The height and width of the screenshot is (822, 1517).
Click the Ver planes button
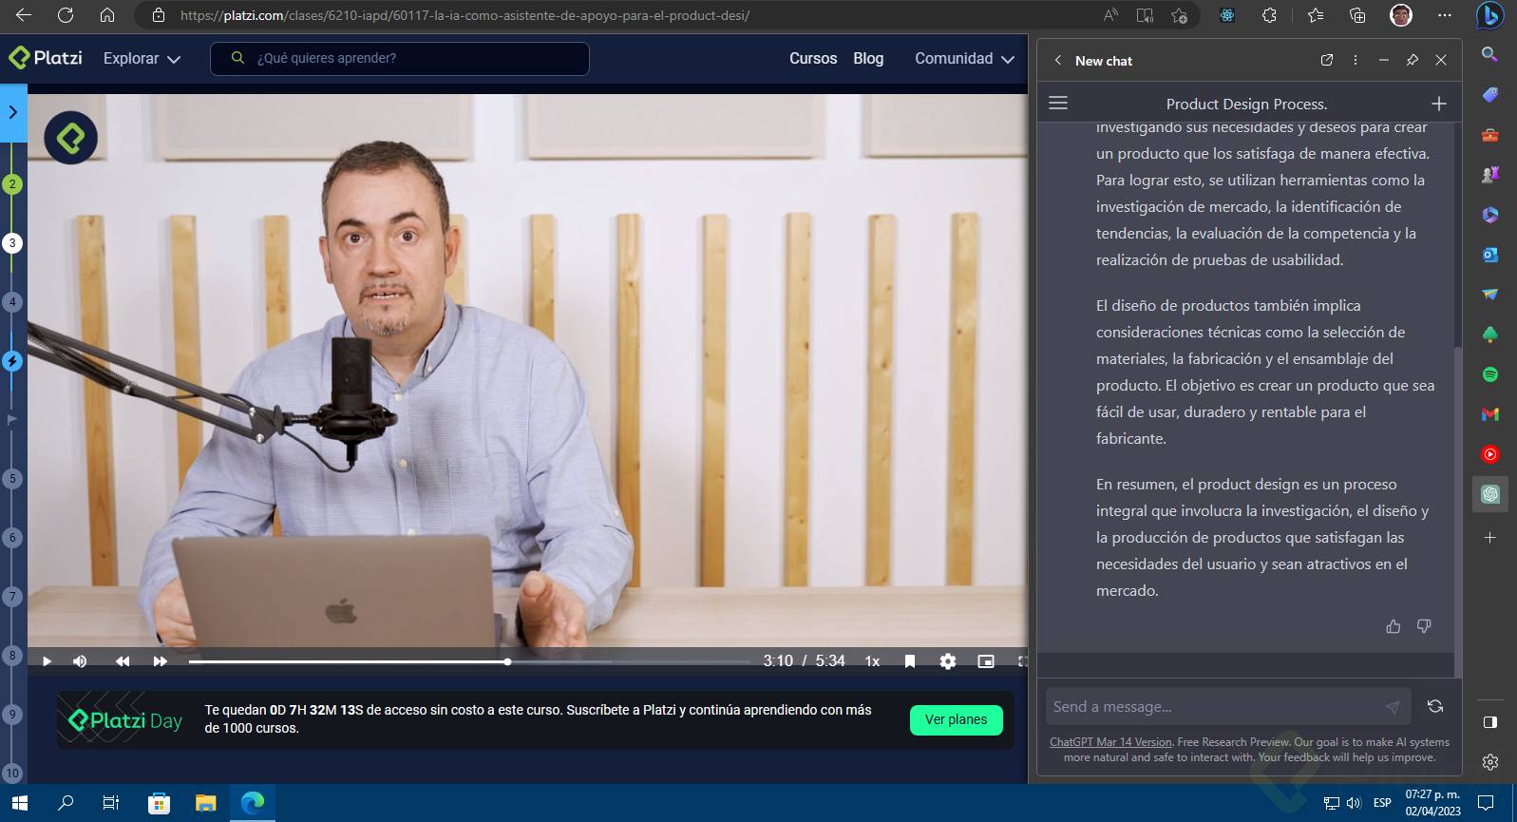(956, 719)
